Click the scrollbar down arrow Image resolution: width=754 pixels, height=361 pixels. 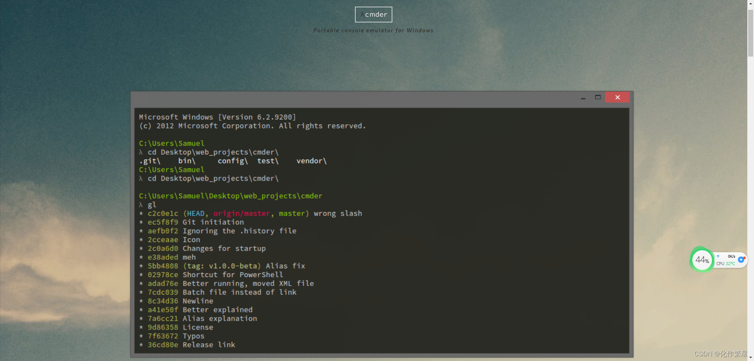(x=750, y=358)
